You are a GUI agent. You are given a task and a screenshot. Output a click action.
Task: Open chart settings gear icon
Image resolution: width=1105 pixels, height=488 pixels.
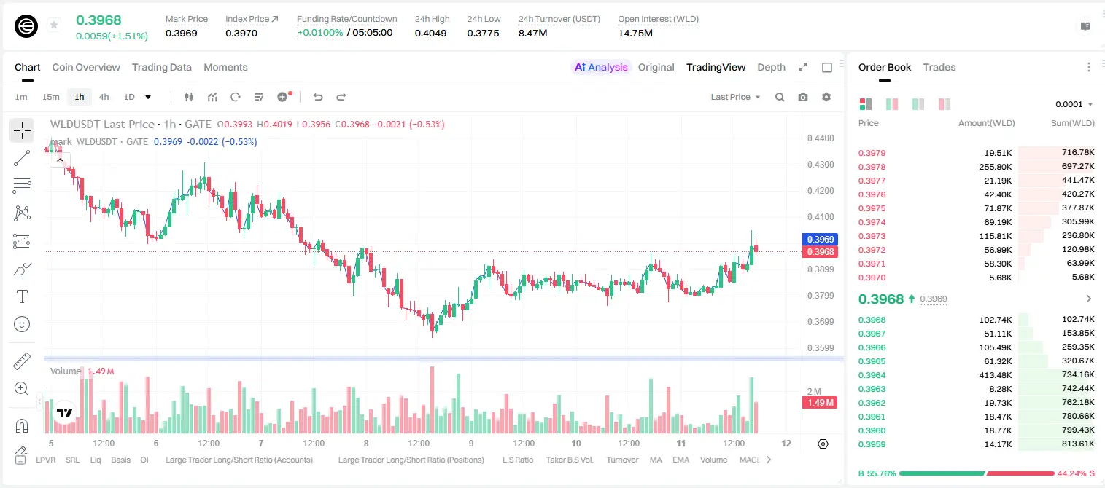pyautogui.click(x=826, y=97)
